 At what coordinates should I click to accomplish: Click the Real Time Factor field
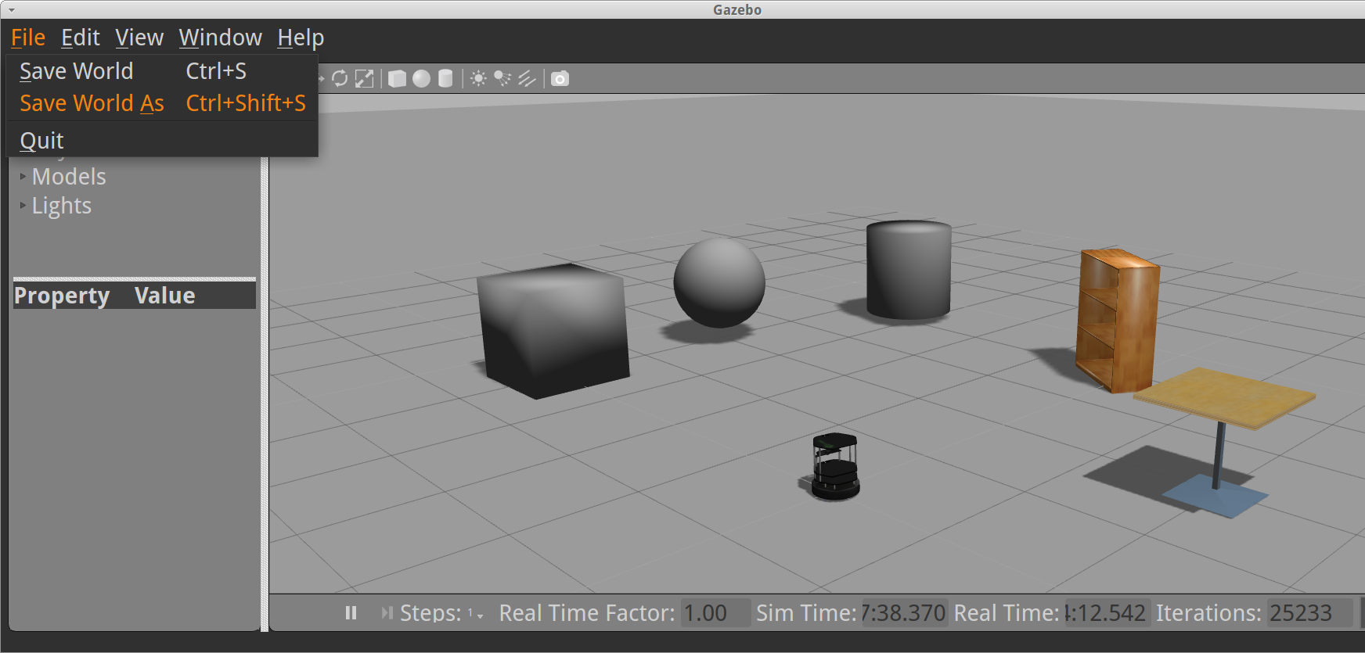click(715, 613)
